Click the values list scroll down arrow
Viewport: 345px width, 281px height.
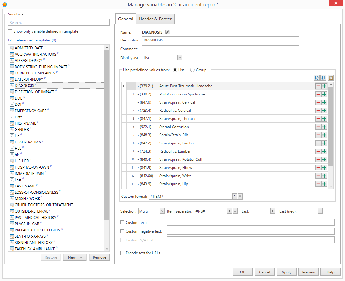tap(331, 186)
